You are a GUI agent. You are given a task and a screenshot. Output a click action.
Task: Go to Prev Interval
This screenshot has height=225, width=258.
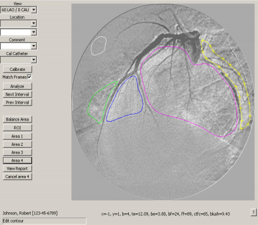click(x=18, y=103)
